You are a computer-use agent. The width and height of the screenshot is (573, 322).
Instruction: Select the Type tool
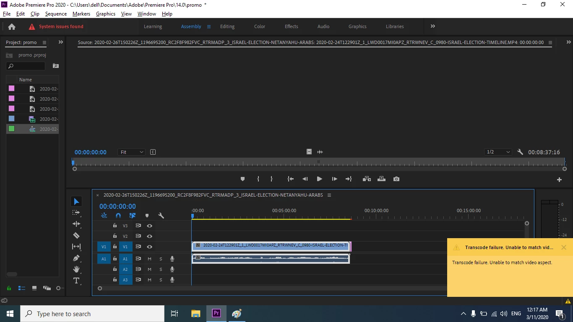[76, 280]
